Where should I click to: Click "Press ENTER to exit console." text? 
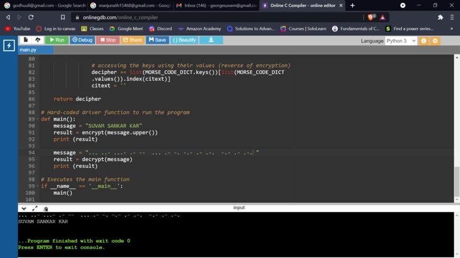tap(61, 247)
